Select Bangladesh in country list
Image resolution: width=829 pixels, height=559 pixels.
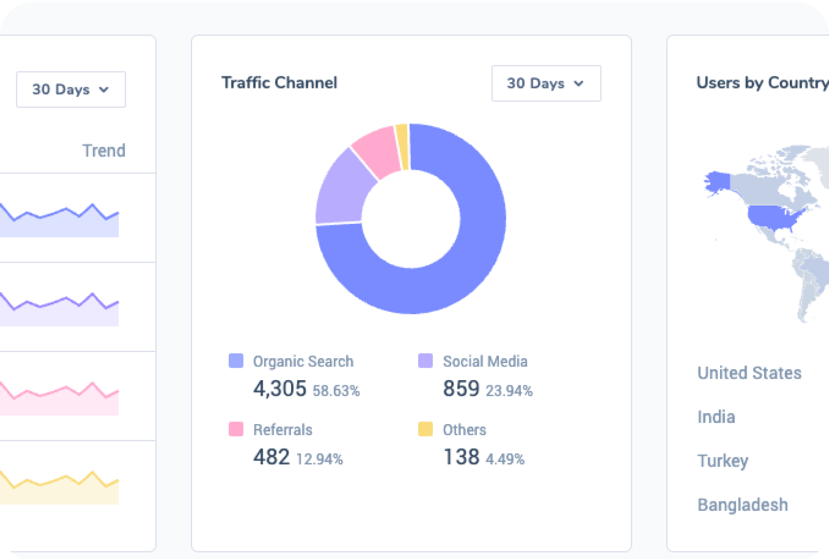coord(742,505)
